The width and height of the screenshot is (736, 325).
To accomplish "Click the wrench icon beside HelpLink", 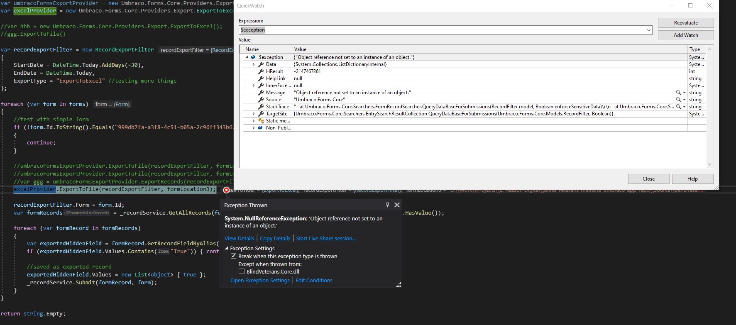I will point(261,78).
